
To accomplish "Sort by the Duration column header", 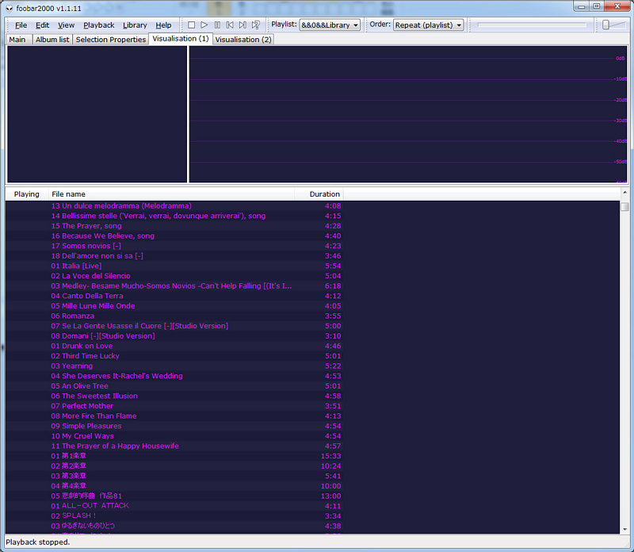I will point(319,194).
